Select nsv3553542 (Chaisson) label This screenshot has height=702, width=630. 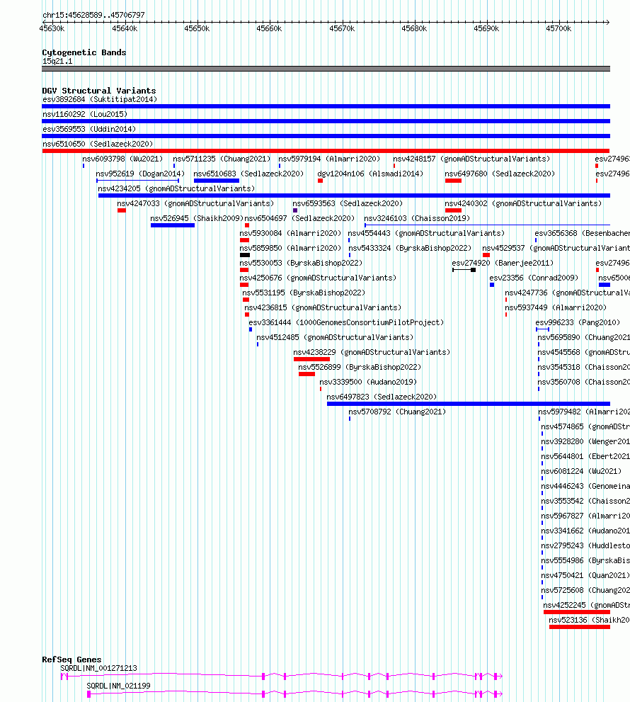585,501
